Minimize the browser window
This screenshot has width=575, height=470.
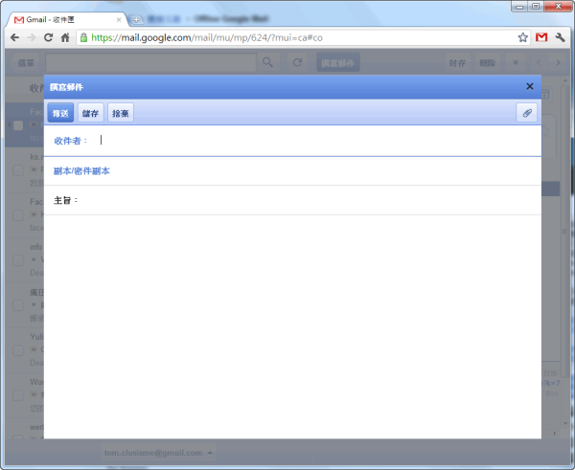[x=519, y=7]
